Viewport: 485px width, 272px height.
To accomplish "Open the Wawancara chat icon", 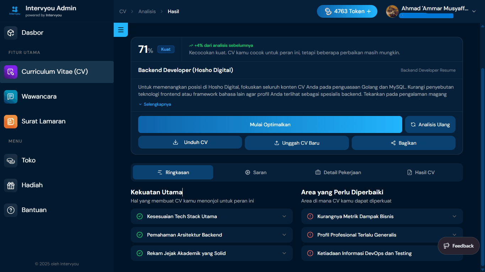I will (x=11, y=96).
